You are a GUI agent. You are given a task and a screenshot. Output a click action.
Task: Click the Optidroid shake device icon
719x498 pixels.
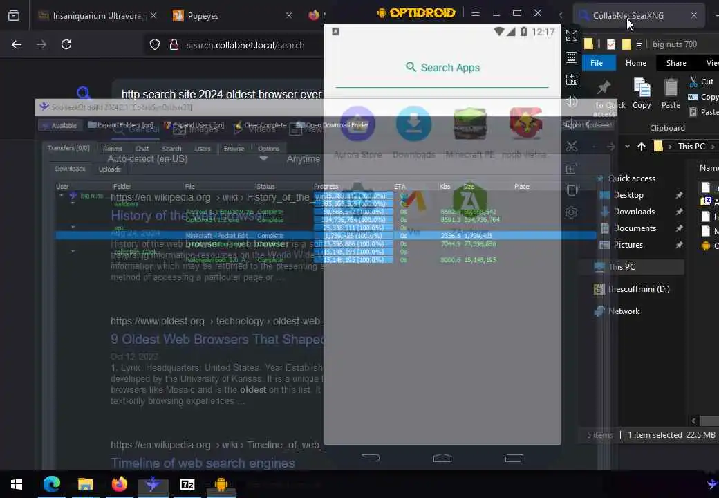[x=571, y=190]
